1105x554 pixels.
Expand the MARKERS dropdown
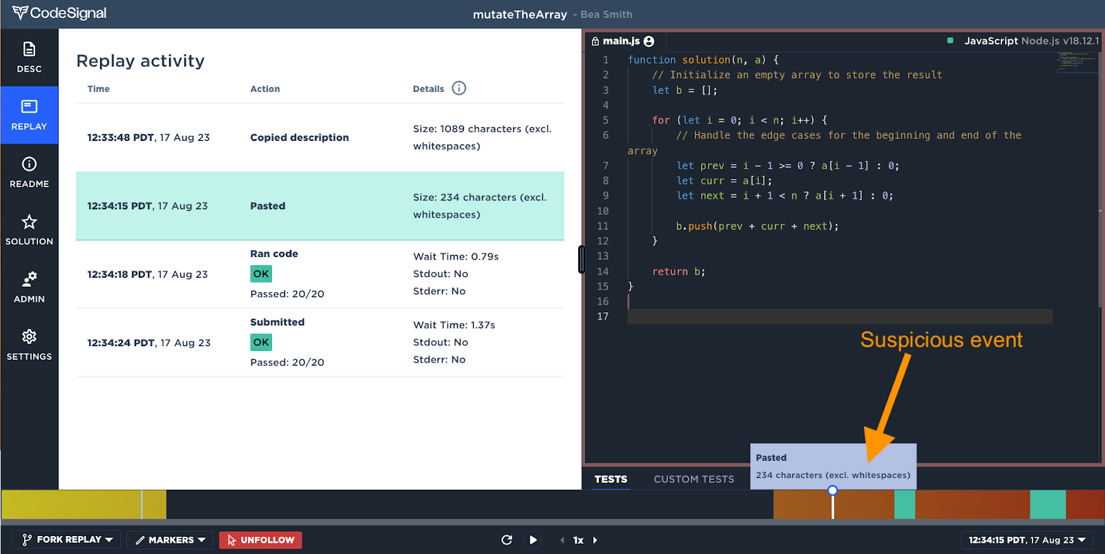tap(170, 539)
